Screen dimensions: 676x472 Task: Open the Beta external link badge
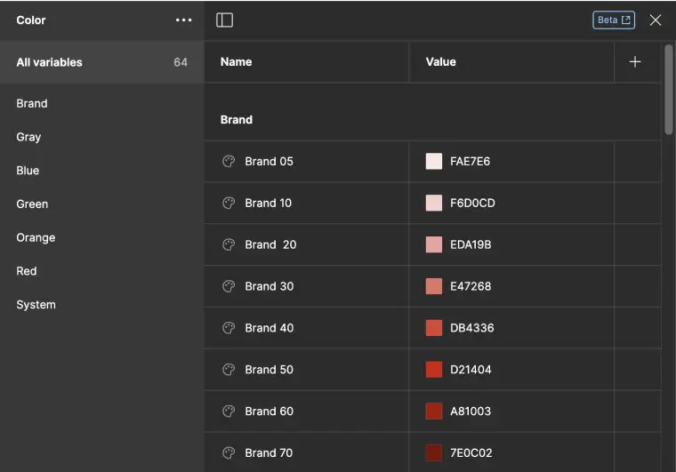614,20
